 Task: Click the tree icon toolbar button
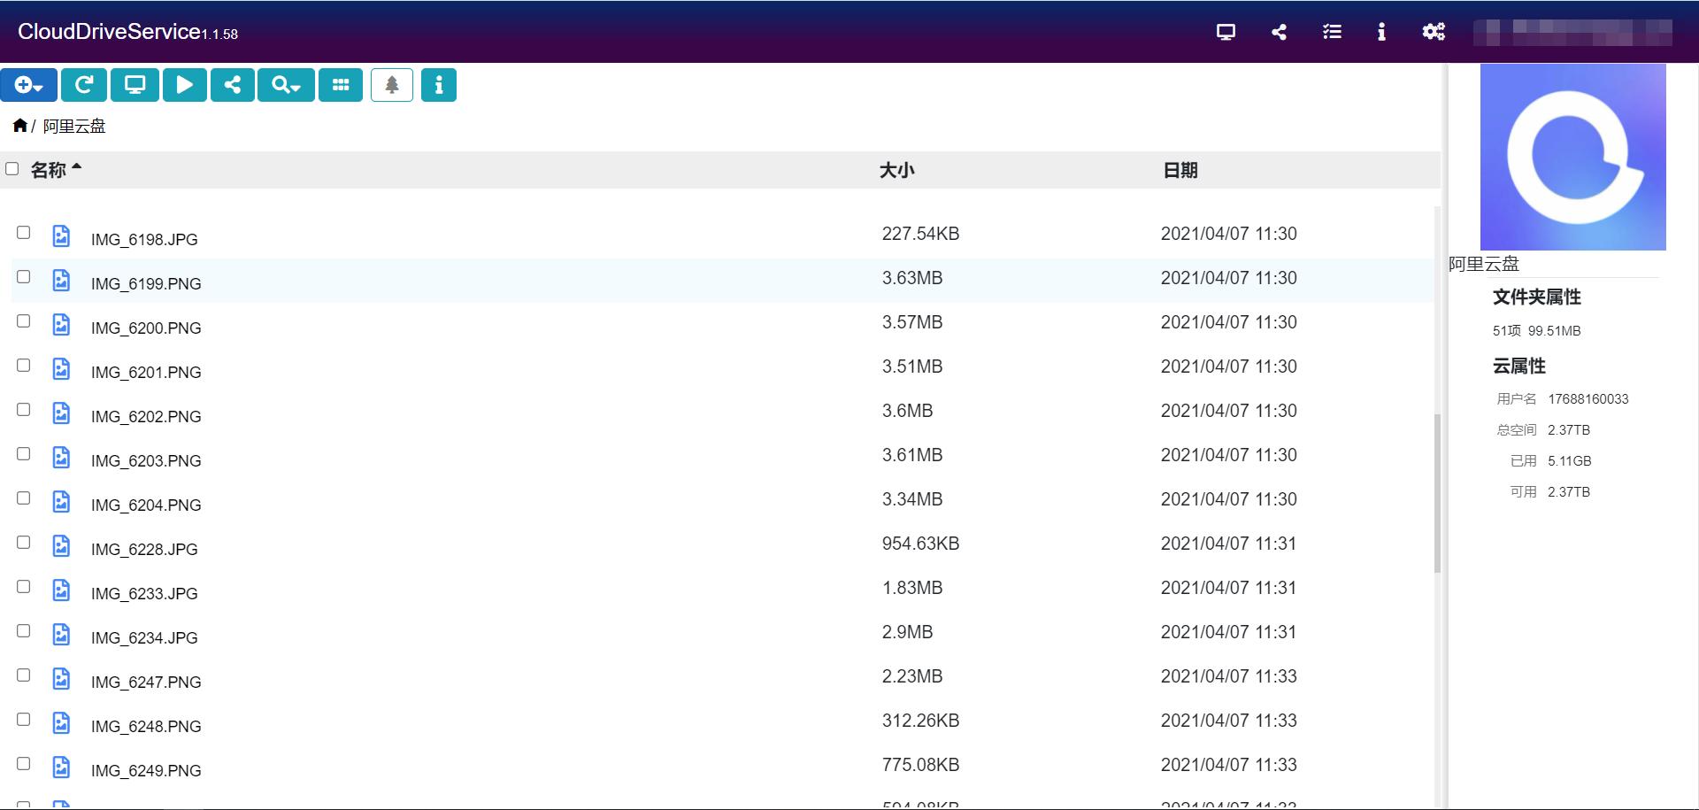pyautogui.click(x=392, y=85)
